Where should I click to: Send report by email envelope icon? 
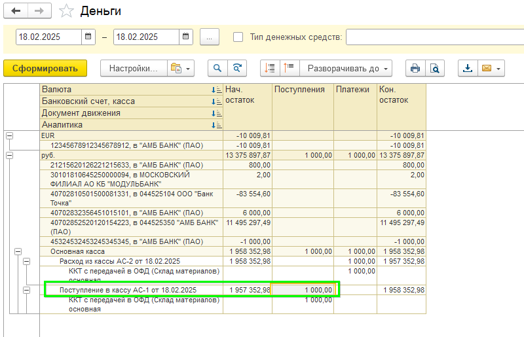487,69
